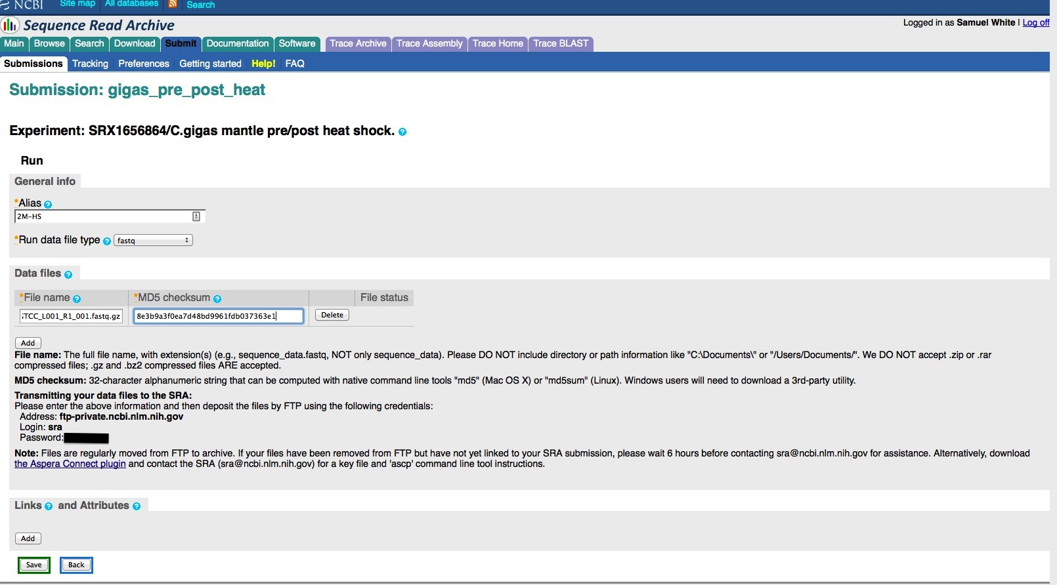Click into the MD5 checksum field
Screen dimensions: 1057x585
tap(219, 316)
